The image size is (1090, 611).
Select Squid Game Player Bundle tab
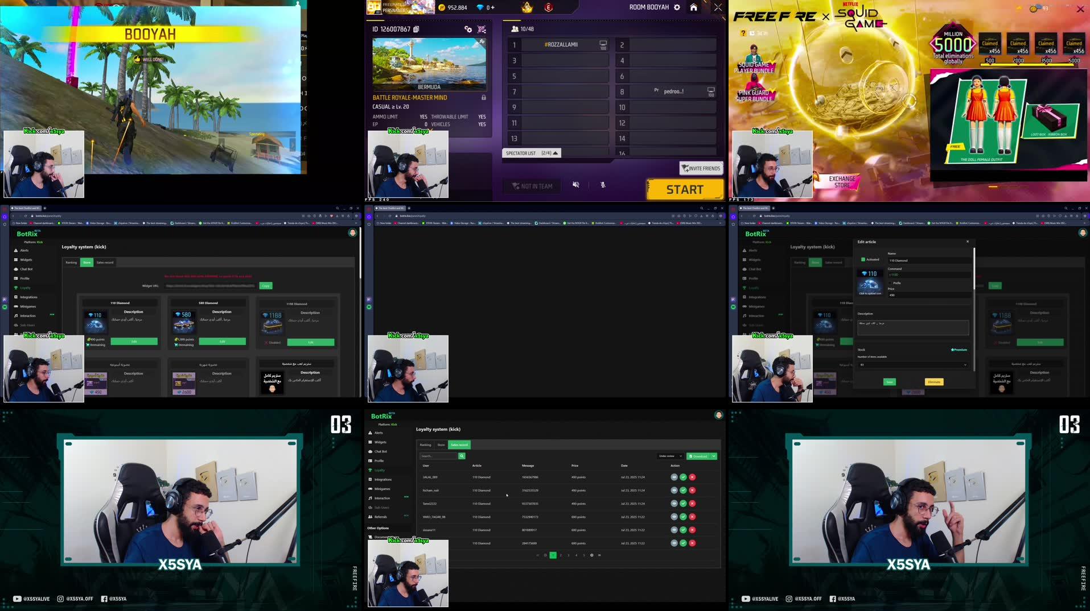click(754, 60)
